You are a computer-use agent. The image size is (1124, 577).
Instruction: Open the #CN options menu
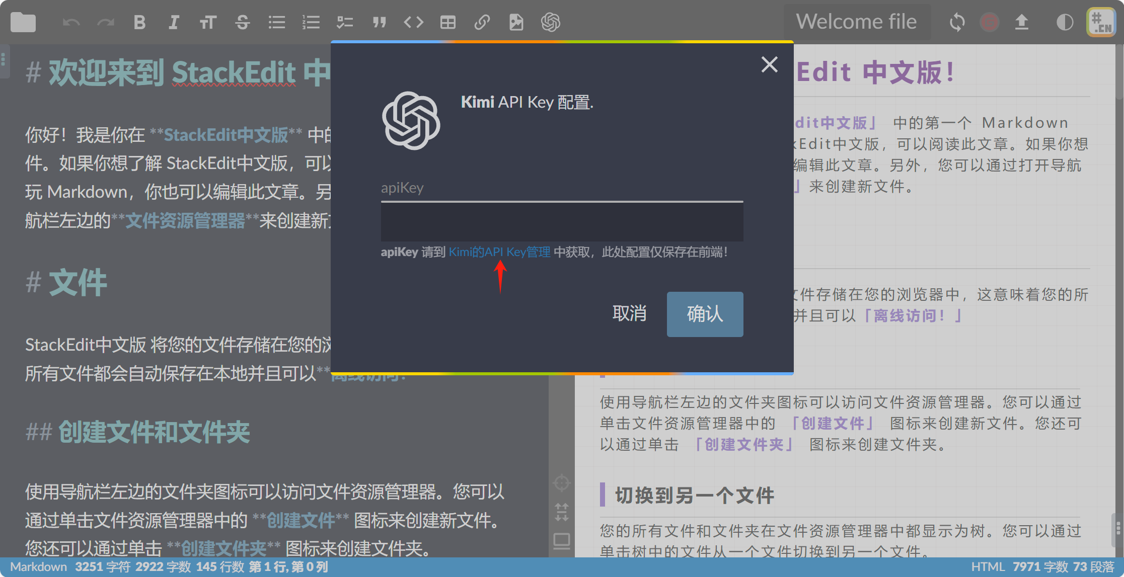tap(1101, 22)
